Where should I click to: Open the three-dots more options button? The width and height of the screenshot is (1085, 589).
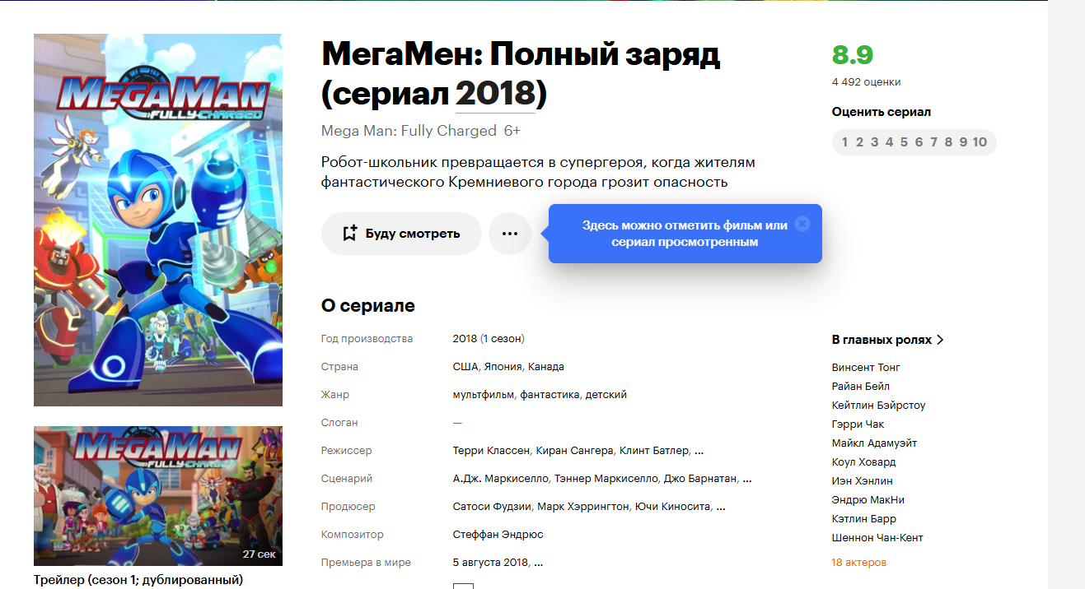510,234
